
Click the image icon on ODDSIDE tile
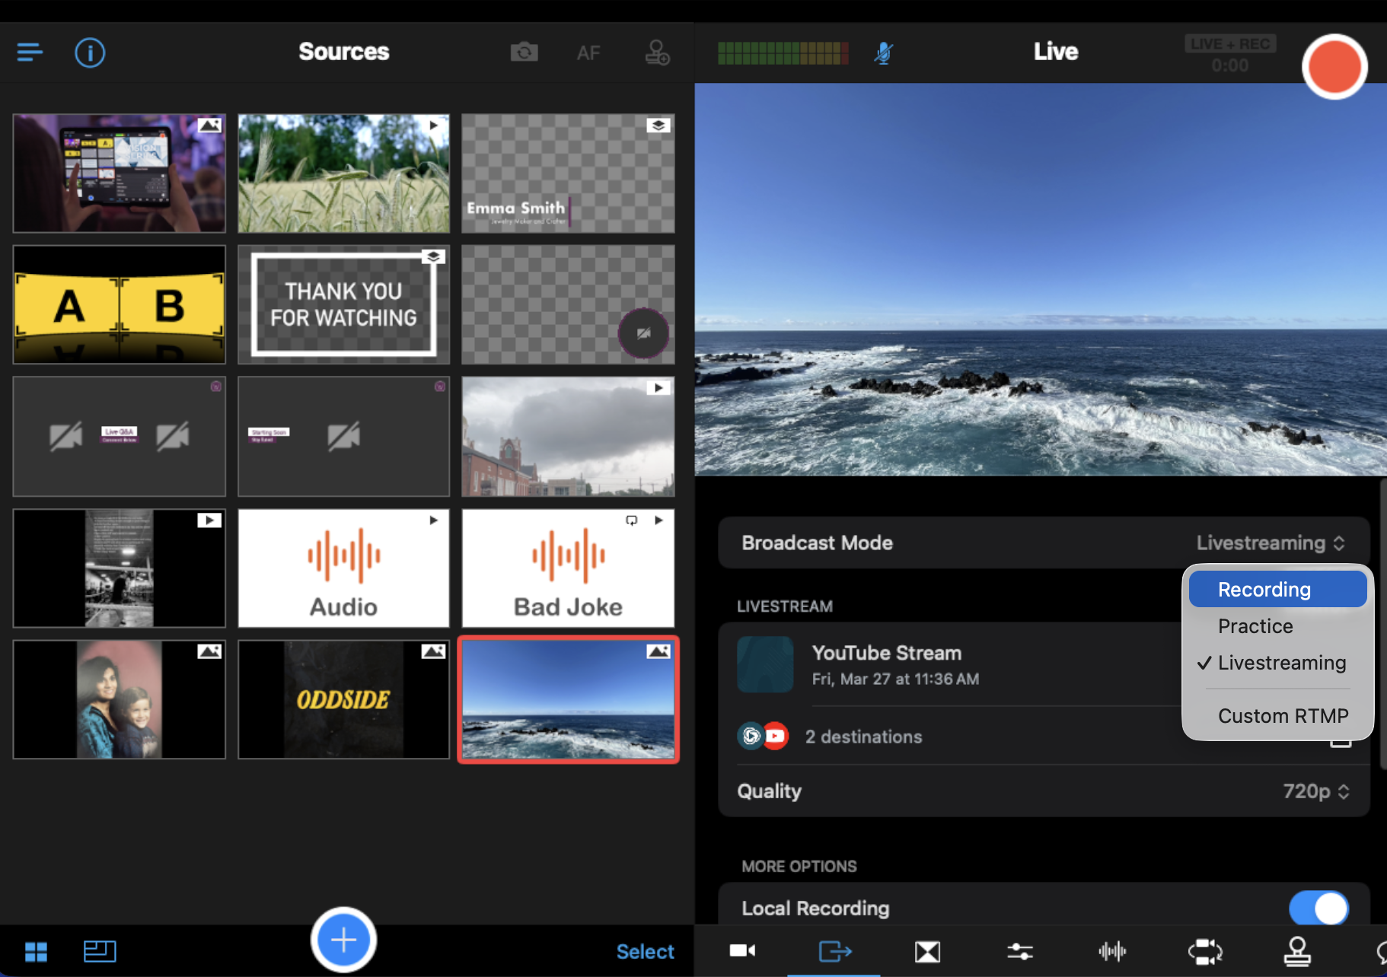(x=433, y=651)
